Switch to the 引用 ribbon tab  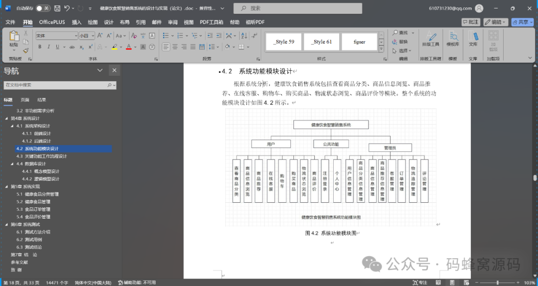(x=140, y=22)
